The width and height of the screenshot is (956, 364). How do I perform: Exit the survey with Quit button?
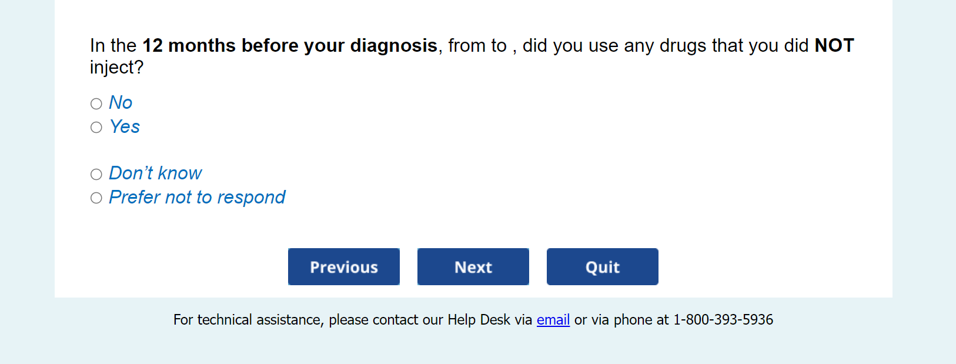click(602, 267)
